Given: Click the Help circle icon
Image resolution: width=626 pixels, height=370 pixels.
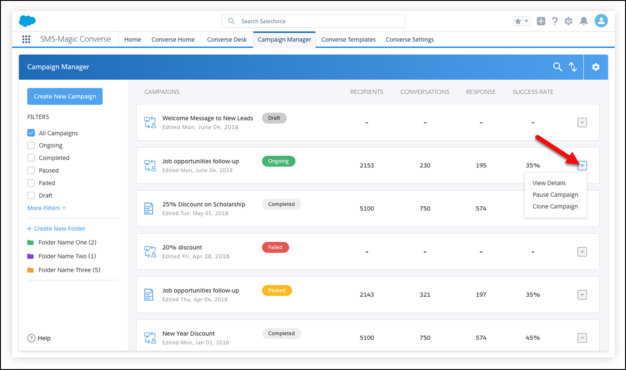Looking at the screenshot, I should point(31,338).
